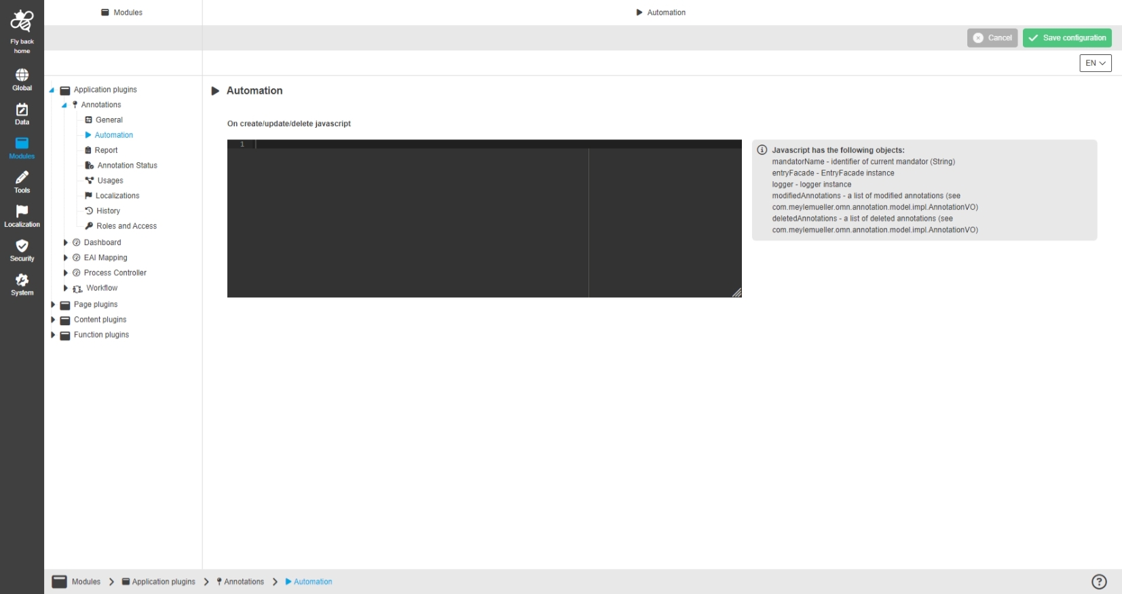Open the EN language dropdown
The image size is (1122, 594).
[1096, 63]
